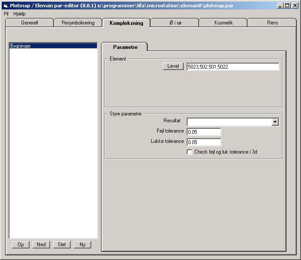Image resolution: width=301 pixels, height=260 pixels.
Task: Switch to the Rens tab
Action: click(x=272, y=23)
